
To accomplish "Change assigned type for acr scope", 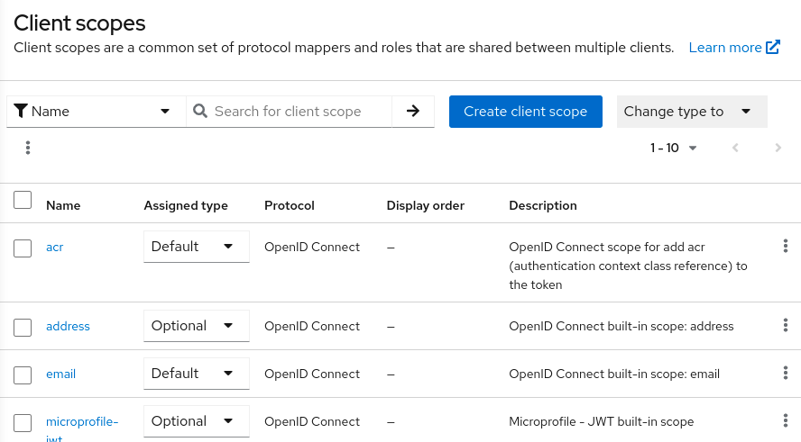I will coord(196,247).
